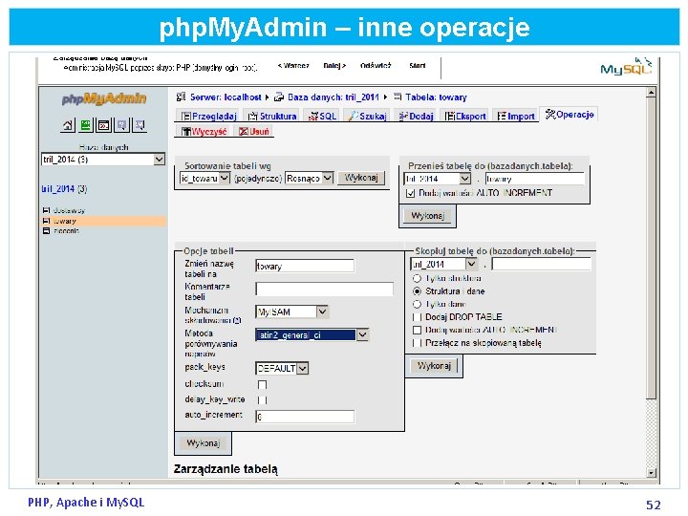Open the pack_keys DEFAULT dropdown
The height and width of the screenshot is (516, 688).
[x=282, y=368]
